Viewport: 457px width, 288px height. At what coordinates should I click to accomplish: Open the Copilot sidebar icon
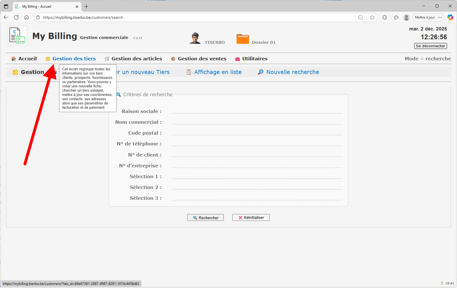(450, 17)
